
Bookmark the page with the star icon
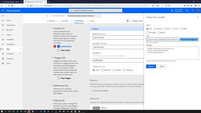tap(169, 6)
